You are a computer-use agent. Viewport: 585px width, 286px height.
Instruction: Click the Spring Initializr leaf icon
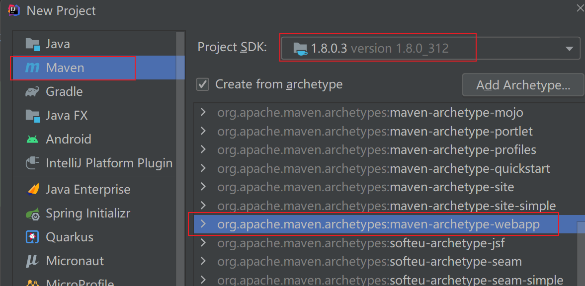(x=33, y=214)
